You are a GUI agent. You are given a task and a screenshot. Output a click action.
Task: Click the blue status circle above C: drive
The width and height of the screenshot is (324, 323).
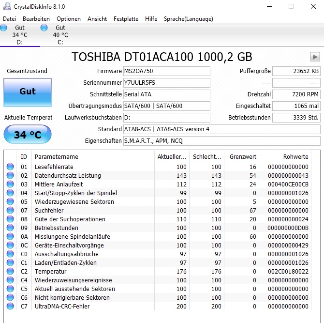point(44,28)
